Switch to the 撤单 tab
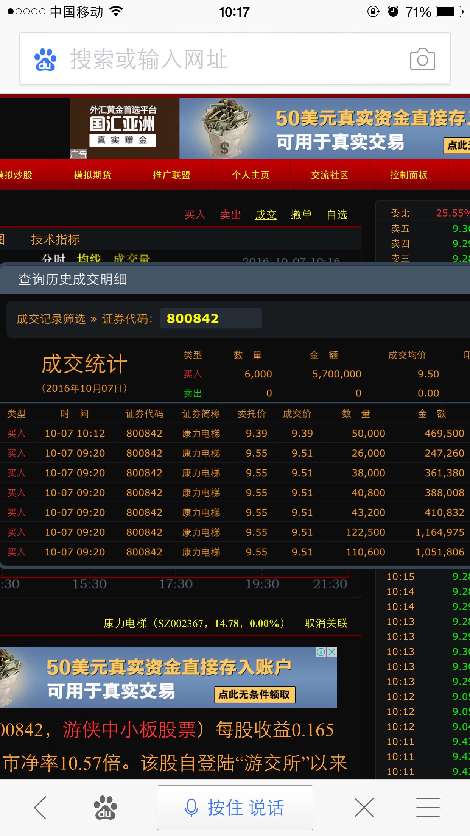The height and width of the screenshot is (836, 470). [301, 215]
